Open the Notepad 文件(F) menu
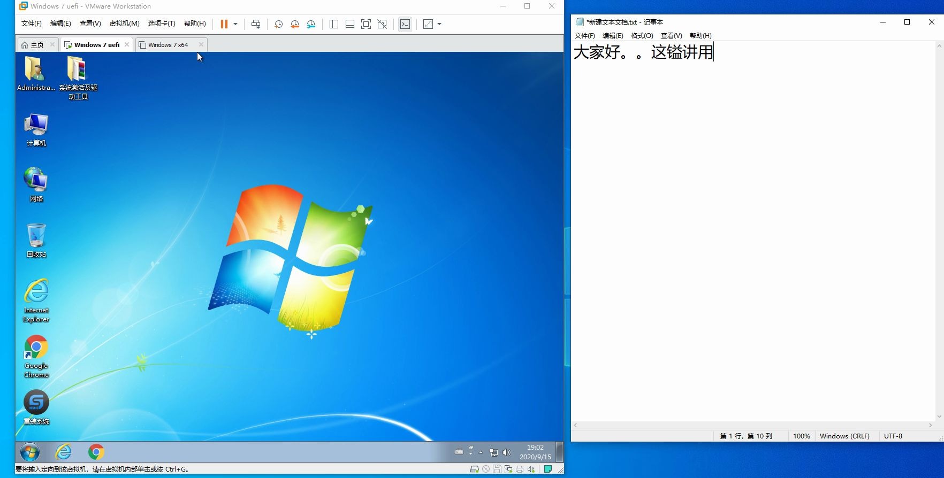944x478 pixels. point(584,36)
